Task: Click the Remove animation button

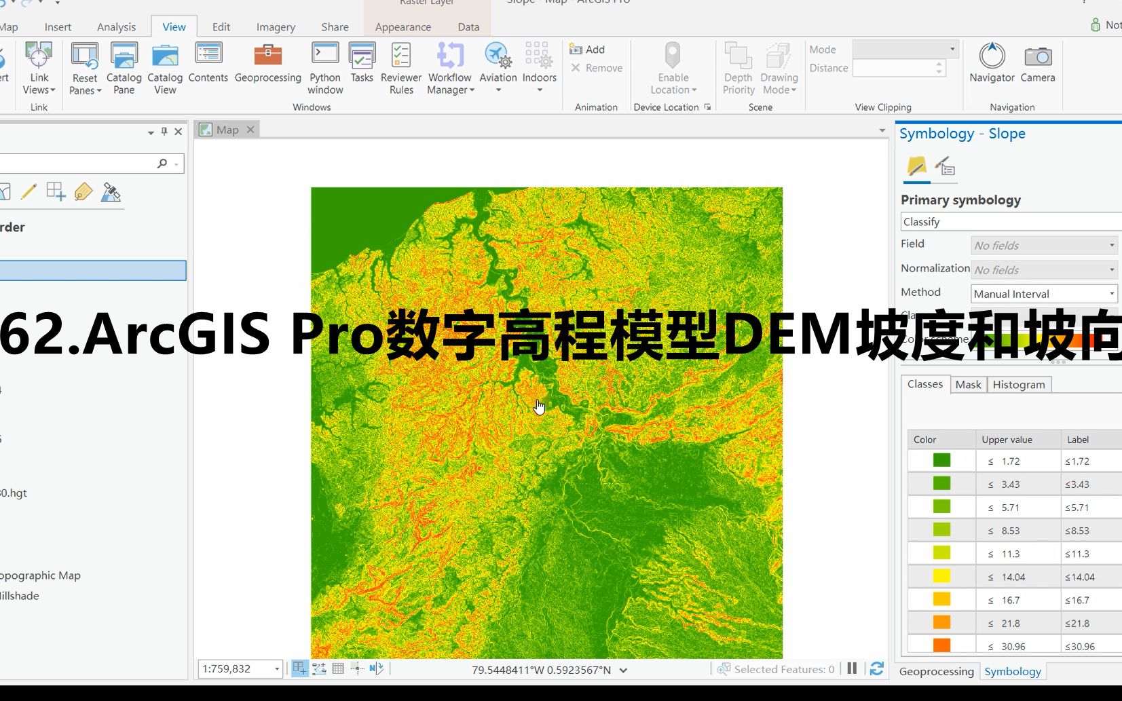Action: [597, 68]
